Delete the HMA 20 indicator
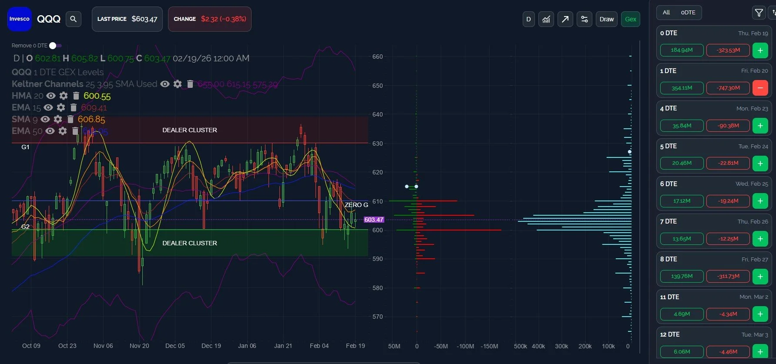Image resolution: width=776 pixels, height=364 pixels. coord(76,96)
